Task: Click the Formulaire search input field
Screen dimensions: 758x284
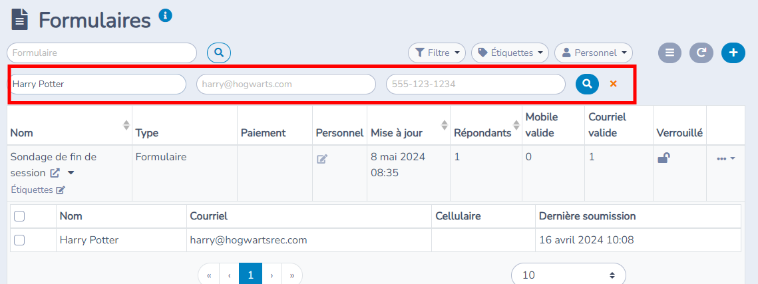Action: point(102,53)
